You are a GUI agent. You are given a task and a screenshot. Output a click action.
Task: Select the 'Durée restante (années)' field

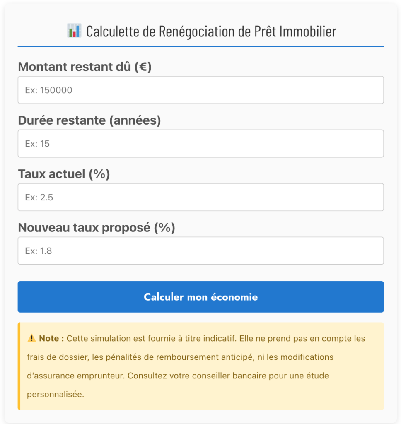tap(200, 143)
